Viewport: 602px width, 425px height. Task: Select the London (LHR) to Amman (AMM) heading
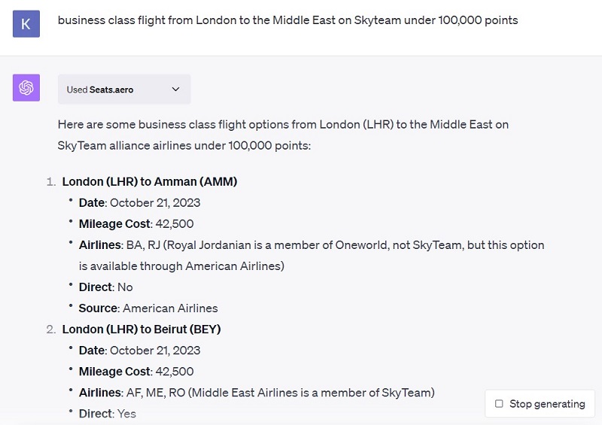[150, 181]
